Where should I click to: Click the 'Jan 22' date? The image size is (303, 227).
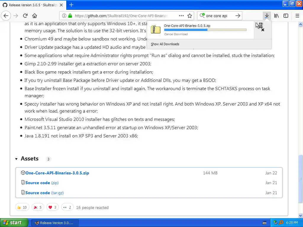point(271,173)
